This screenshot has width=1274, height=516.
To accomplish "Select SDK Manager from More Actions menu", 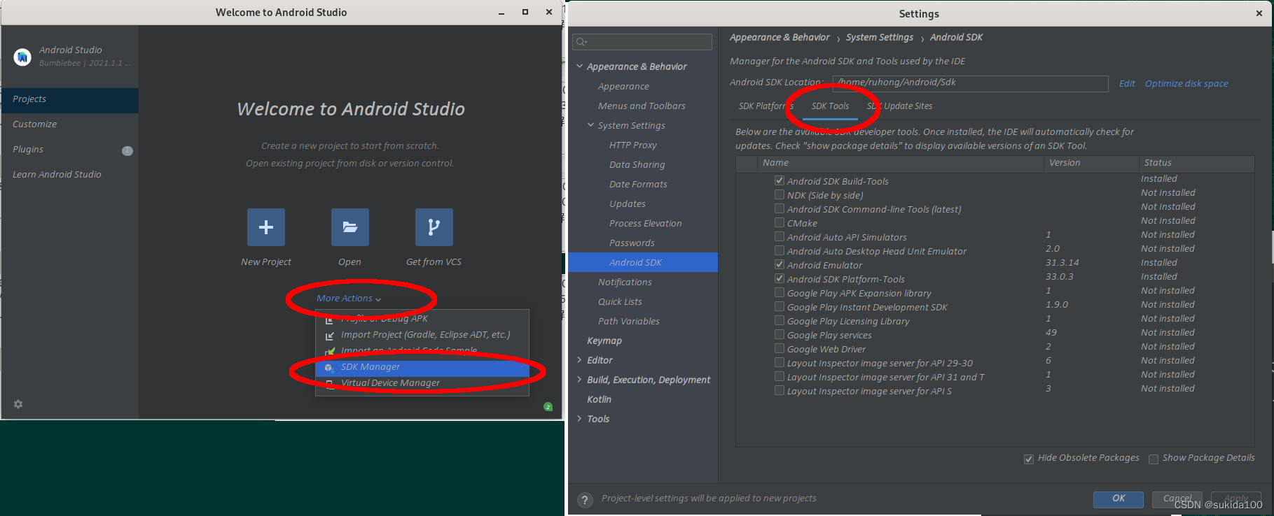I will point(422,367).
